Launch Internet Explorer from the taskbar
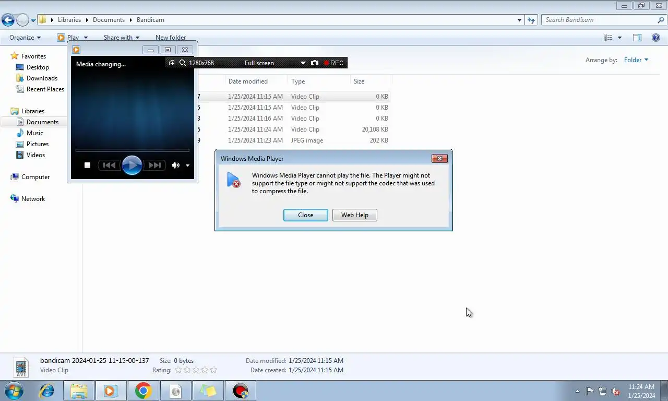Image resolution: width=668 pixels, height=401 pixels. point(46,391)
